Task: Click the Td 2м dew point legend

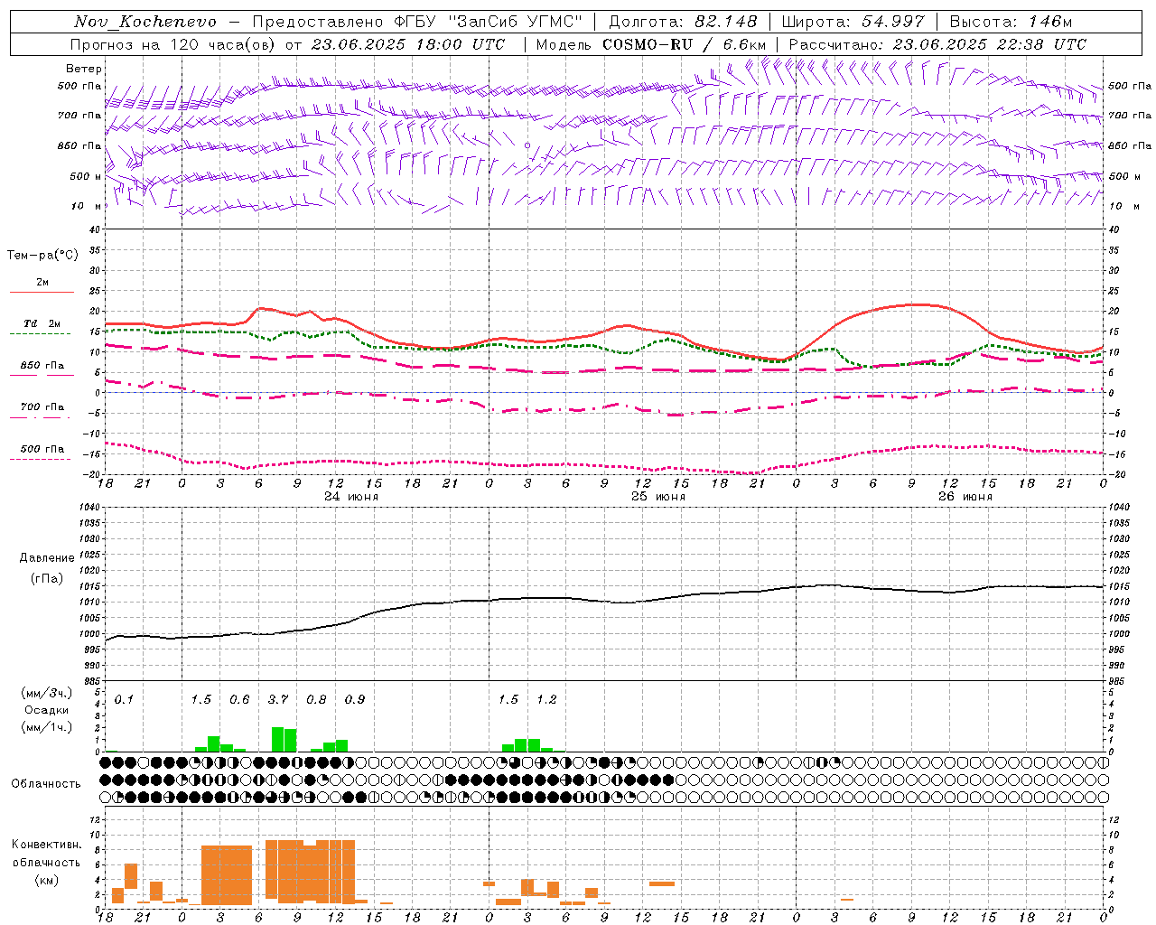Action: [x=42, y=323]
